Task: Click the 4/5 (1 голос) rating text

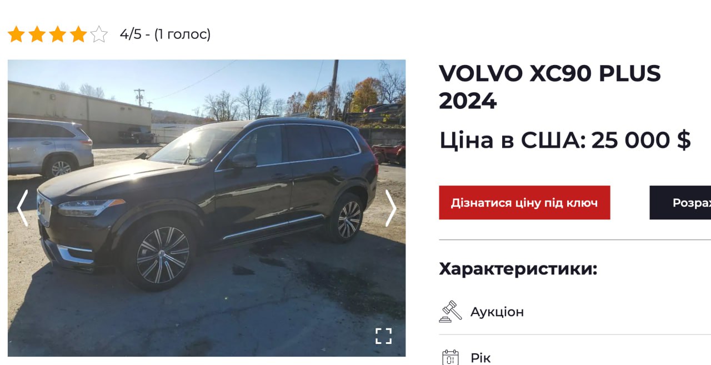Action: coord(166,34)
